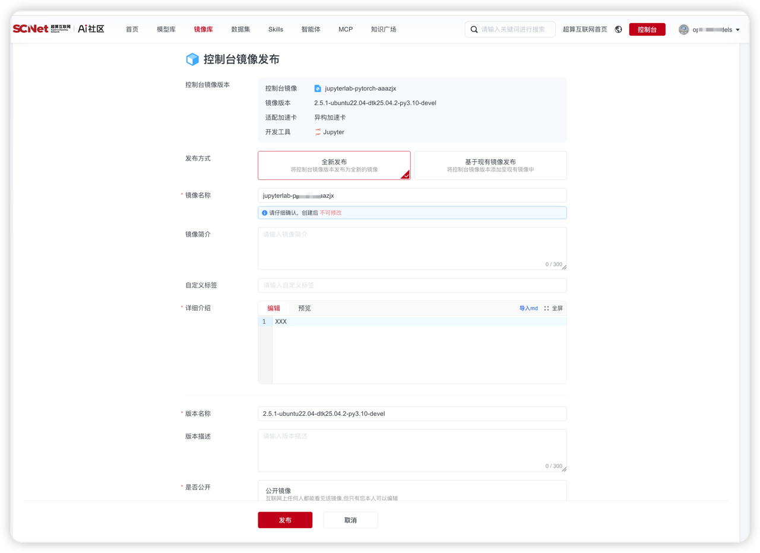Click the 版本名称 input field

(x=412, y=413)
